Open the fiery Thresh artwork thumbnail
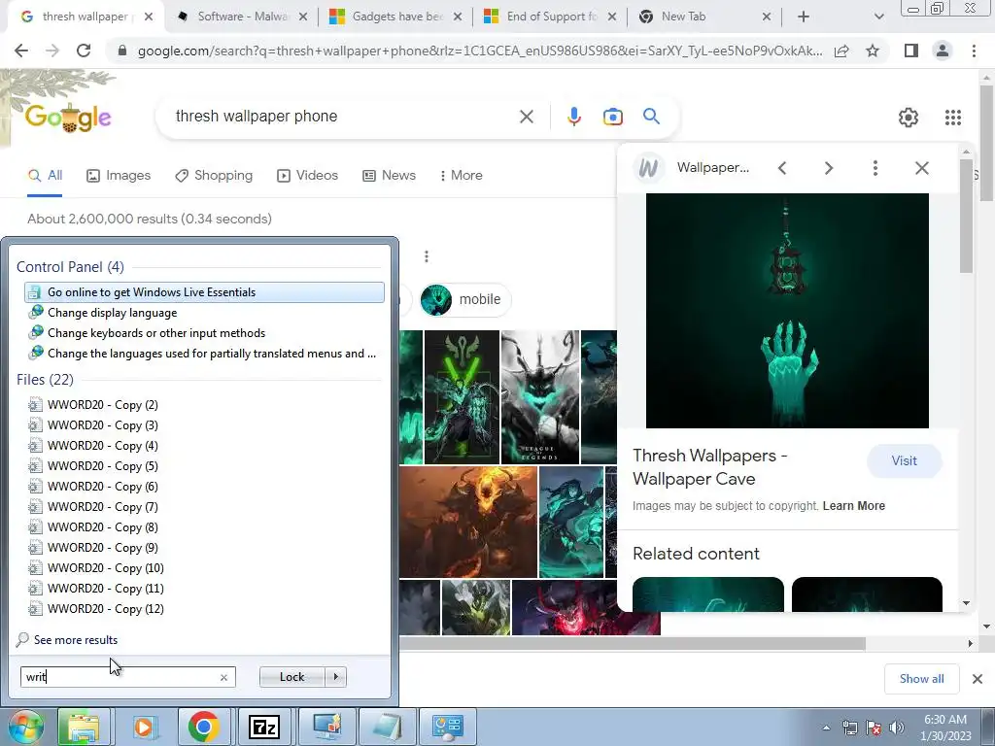Image resolution: width=995 pixels, height=746 pixels. click(x=468, y=522)
